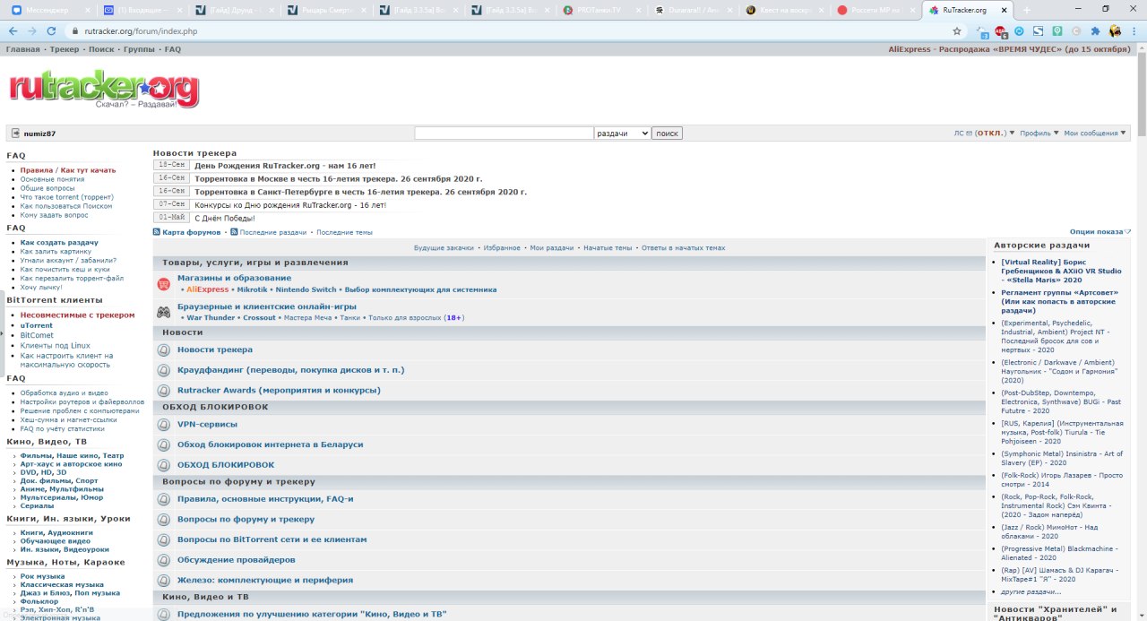Open the Рок музыка sidebar link
Screen dimensions: 1147x621
tap(43, 577)
